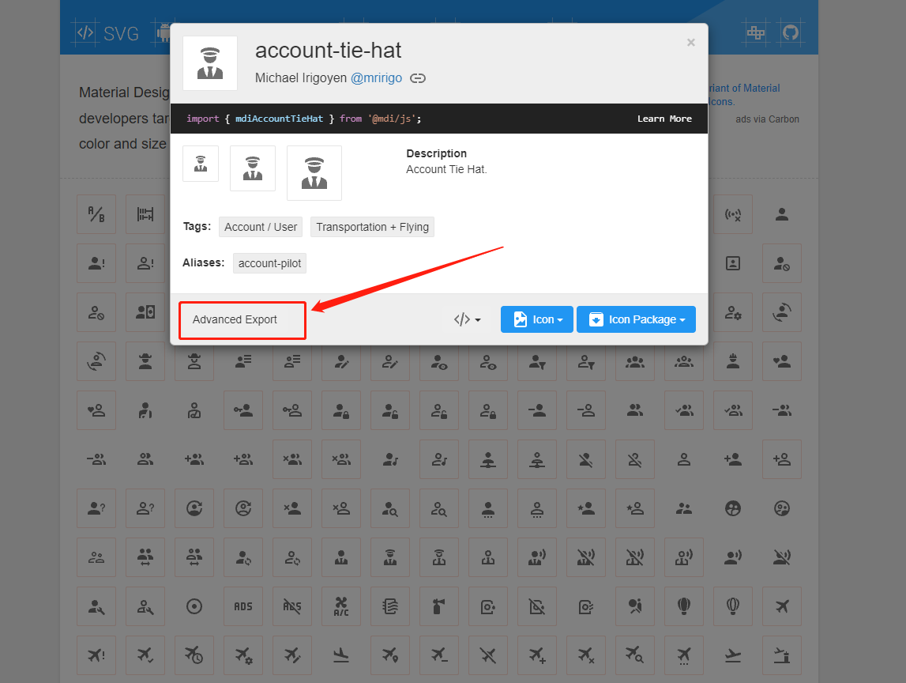The image size is (906, 683).
Task: Select the filled cowboy hat account icon
Action: 145,361
